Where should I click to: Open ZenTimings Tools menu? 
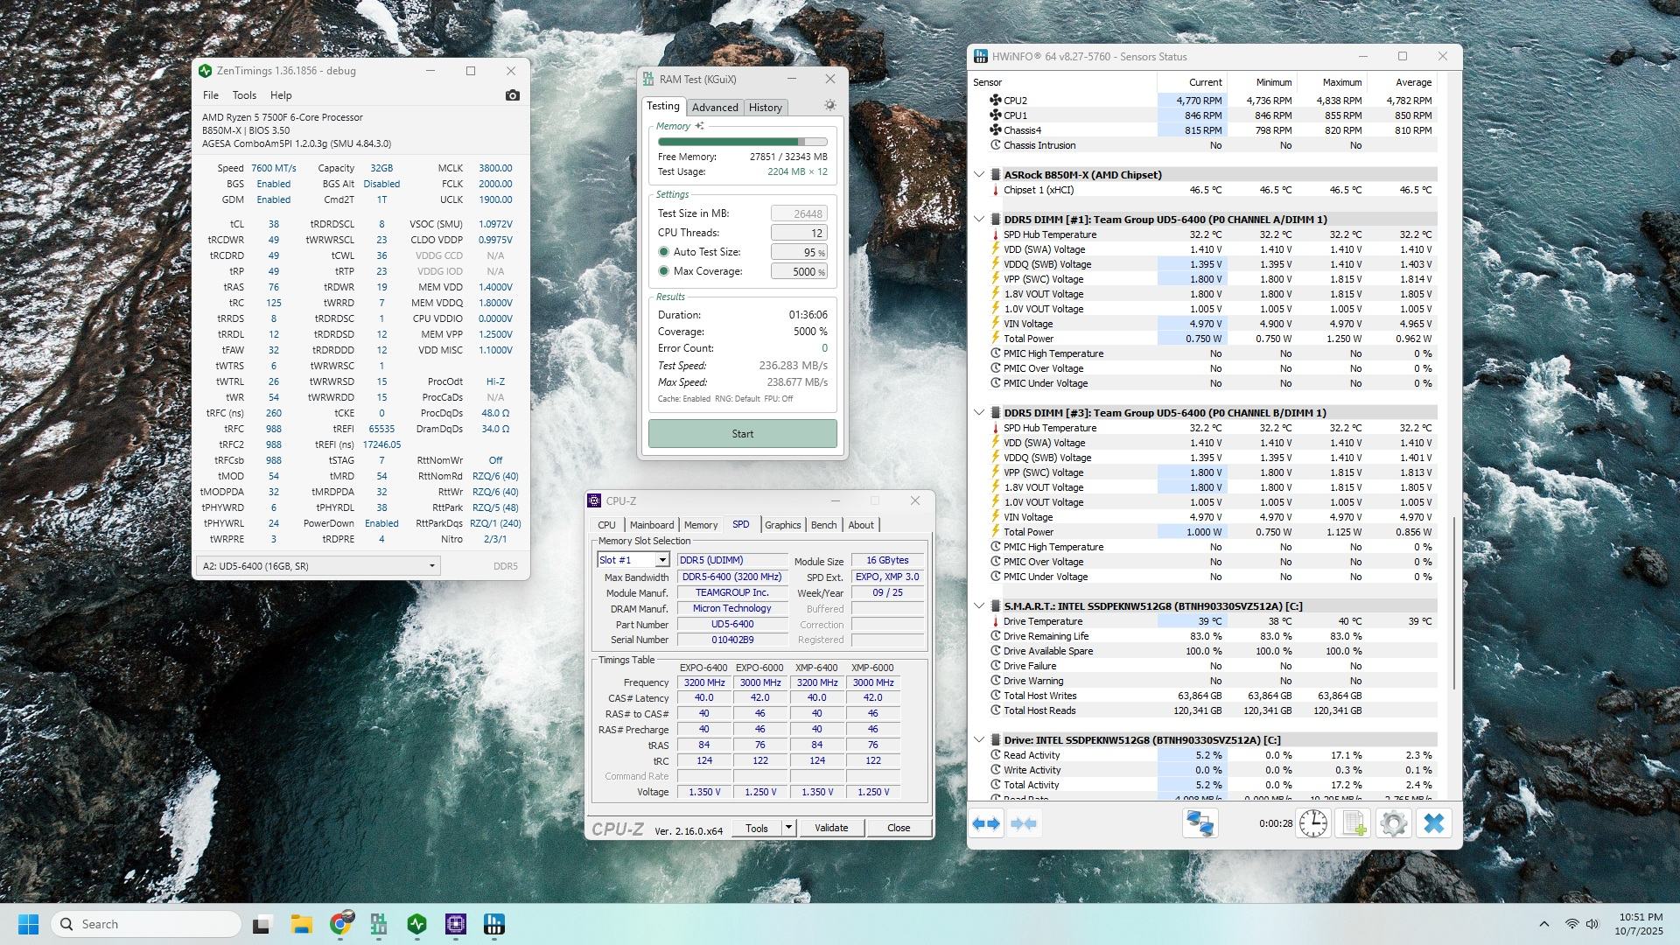coord(244,95)
